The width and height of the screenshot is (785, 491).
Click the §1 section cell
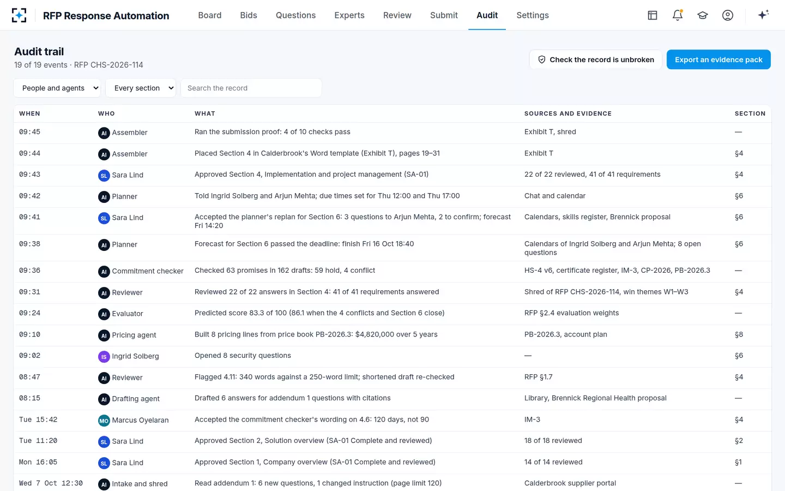tap(738, 462)
